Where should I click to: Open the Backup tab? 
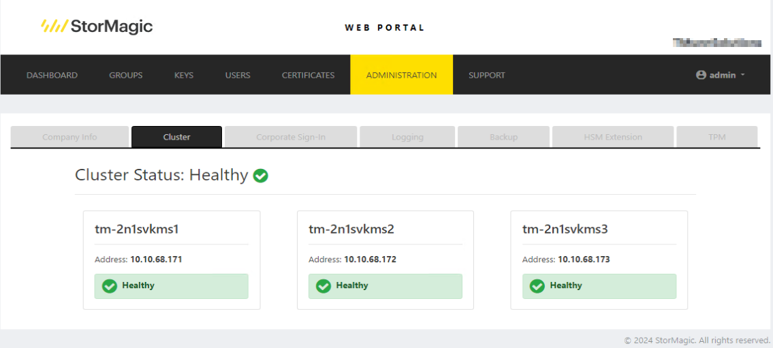point(503,137)
